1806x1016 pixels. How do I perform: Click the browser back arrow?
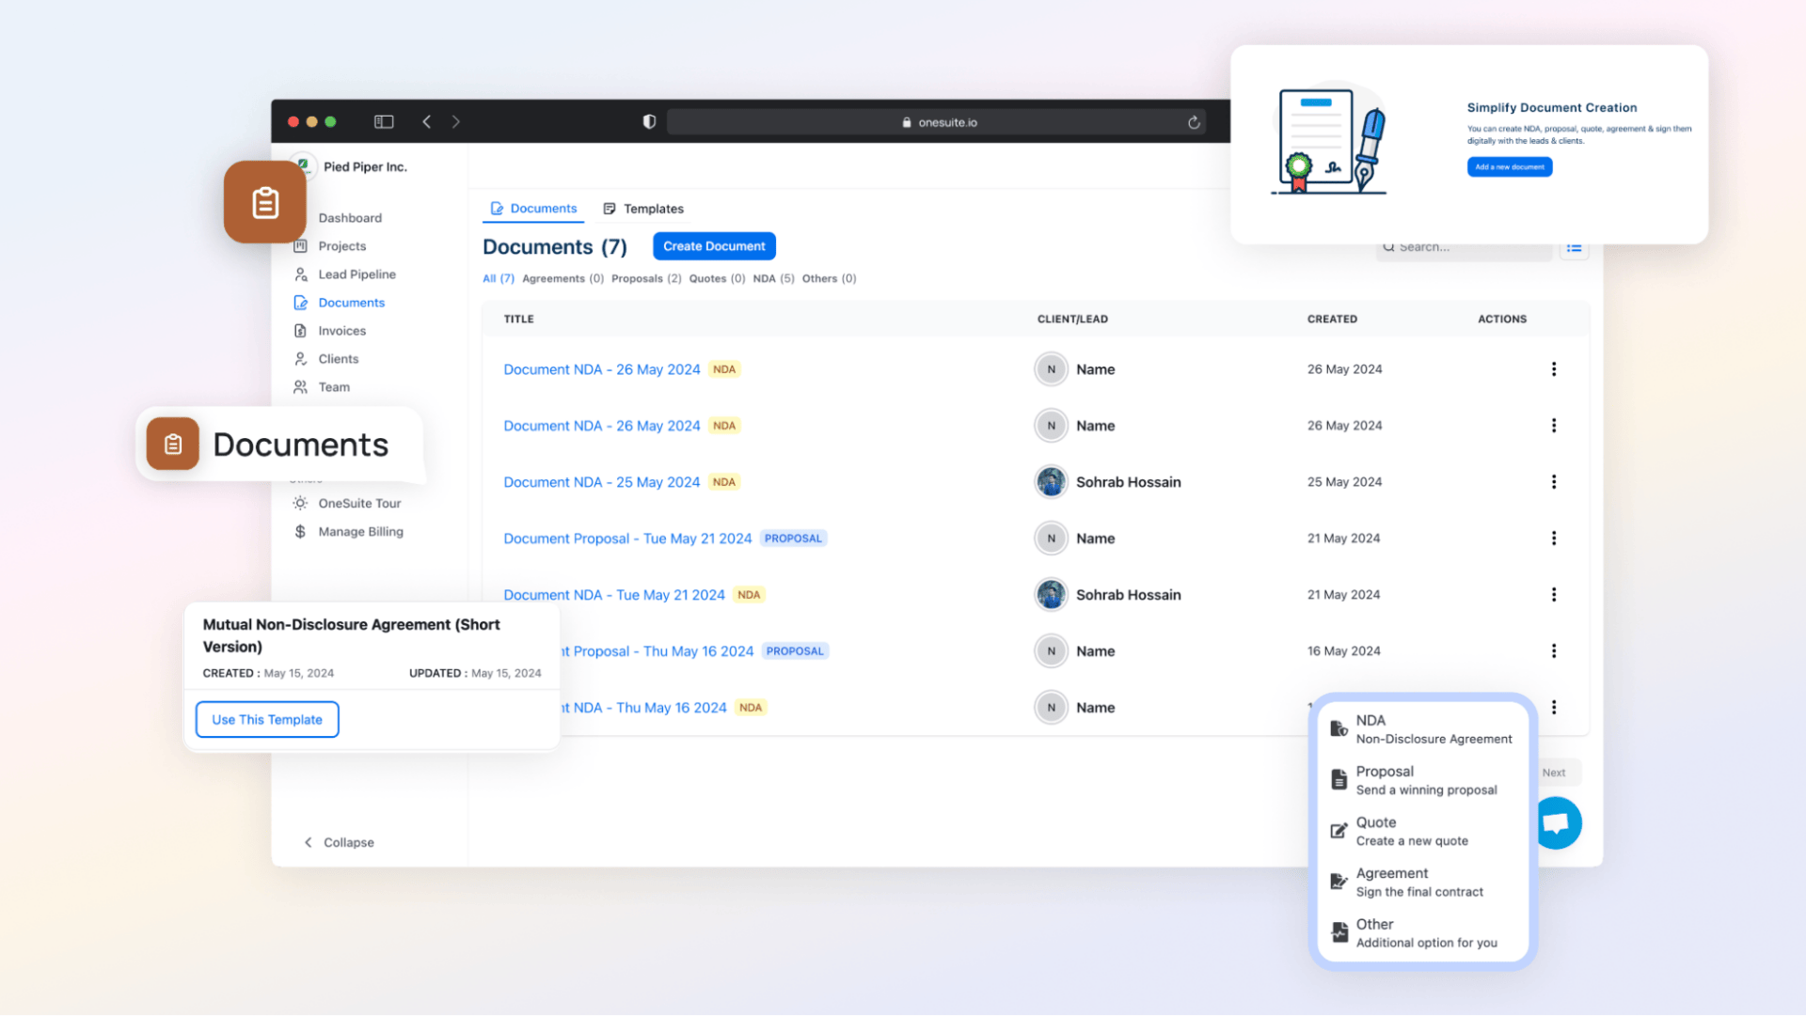[427, 121]
